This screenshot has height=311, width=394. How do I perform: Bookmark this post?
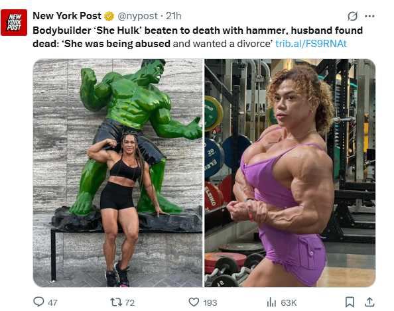350,302
